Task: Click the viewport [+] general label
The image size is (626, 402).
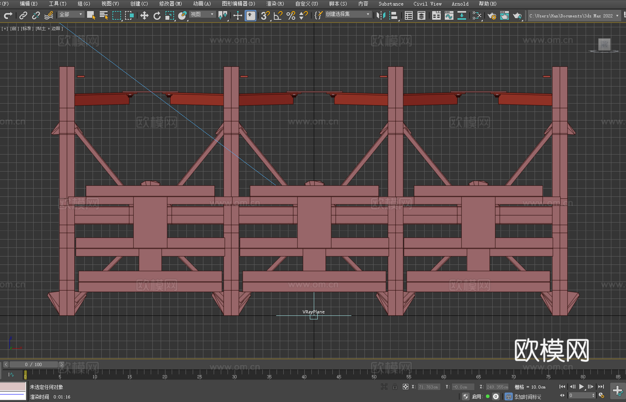Action: coord(5,28)
